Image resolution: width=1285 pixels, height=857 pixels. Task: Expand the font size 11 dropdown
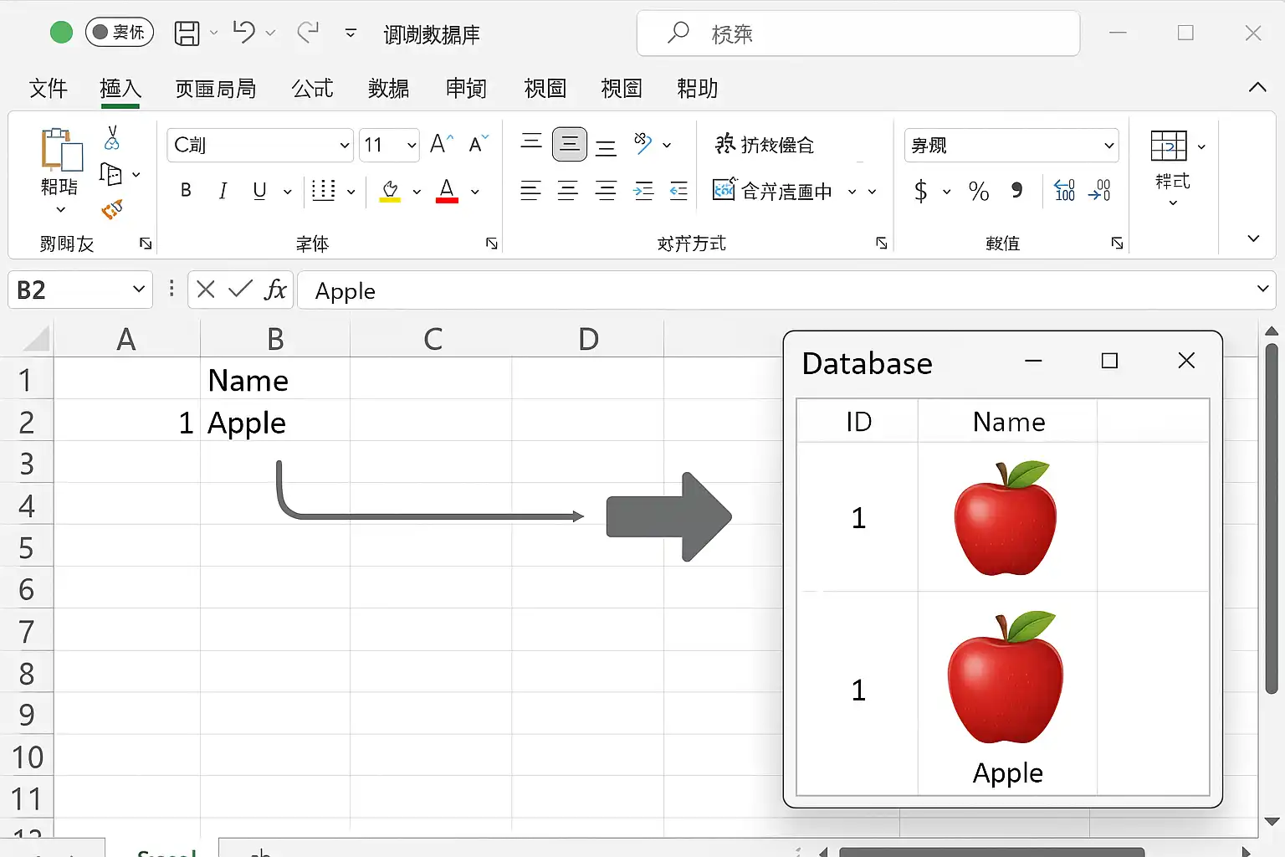pyautogui.click(x=411, y=146)
